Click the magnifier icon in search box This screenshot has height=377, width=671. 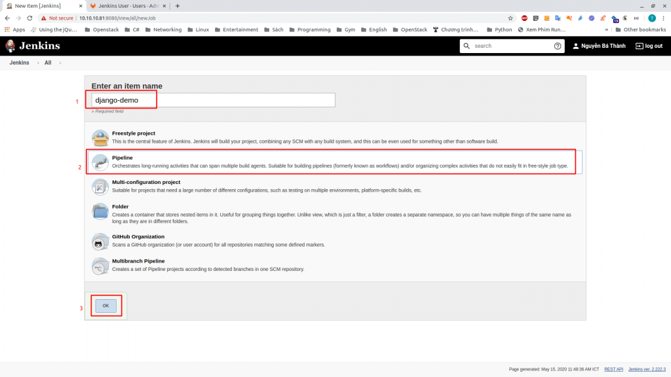tap(467, 46)
